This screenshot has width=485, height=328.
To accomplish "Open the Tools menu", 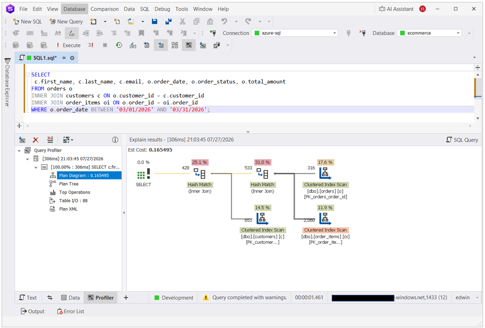I will pyautogui.click(x=181, y=9).
